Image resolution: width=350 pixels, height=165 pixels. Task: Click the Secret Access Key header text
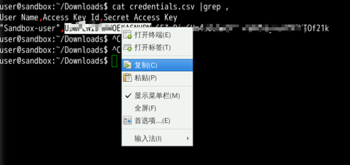click(x=140, y=17)
